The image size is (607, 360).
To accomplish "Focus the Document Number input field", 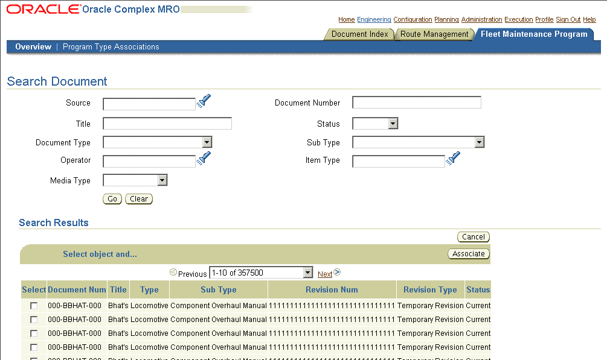I will [x=417, y=103].
